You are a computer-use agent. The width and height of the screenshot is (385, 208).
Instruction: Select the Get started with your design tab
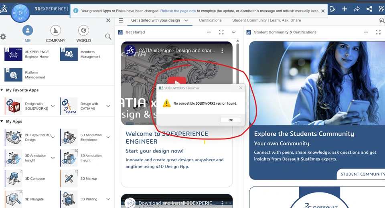click(x=156, y=20)
